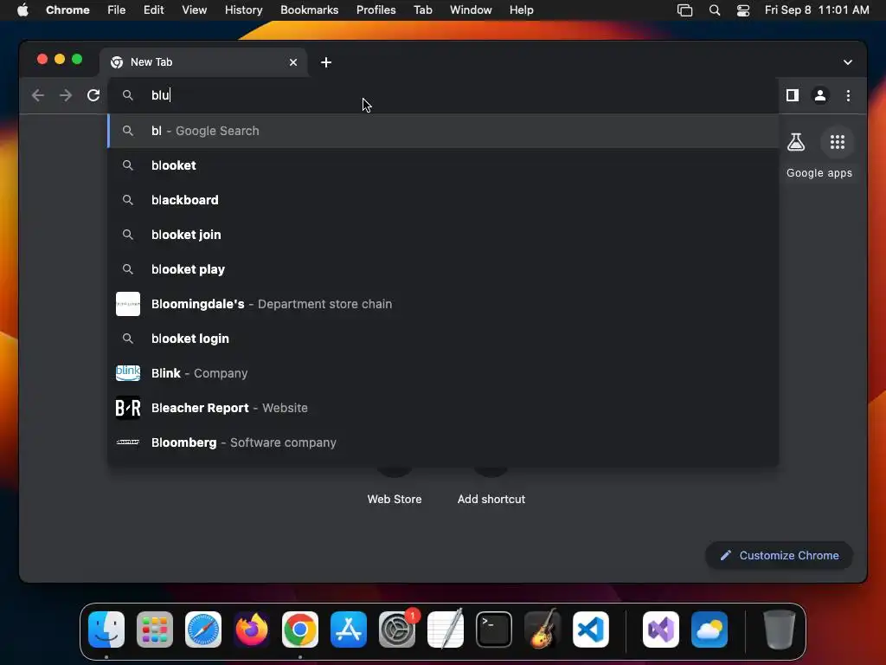This screenshot has width=886, height=665.
Task: Open App Store from the Dock
Action: 349,629
